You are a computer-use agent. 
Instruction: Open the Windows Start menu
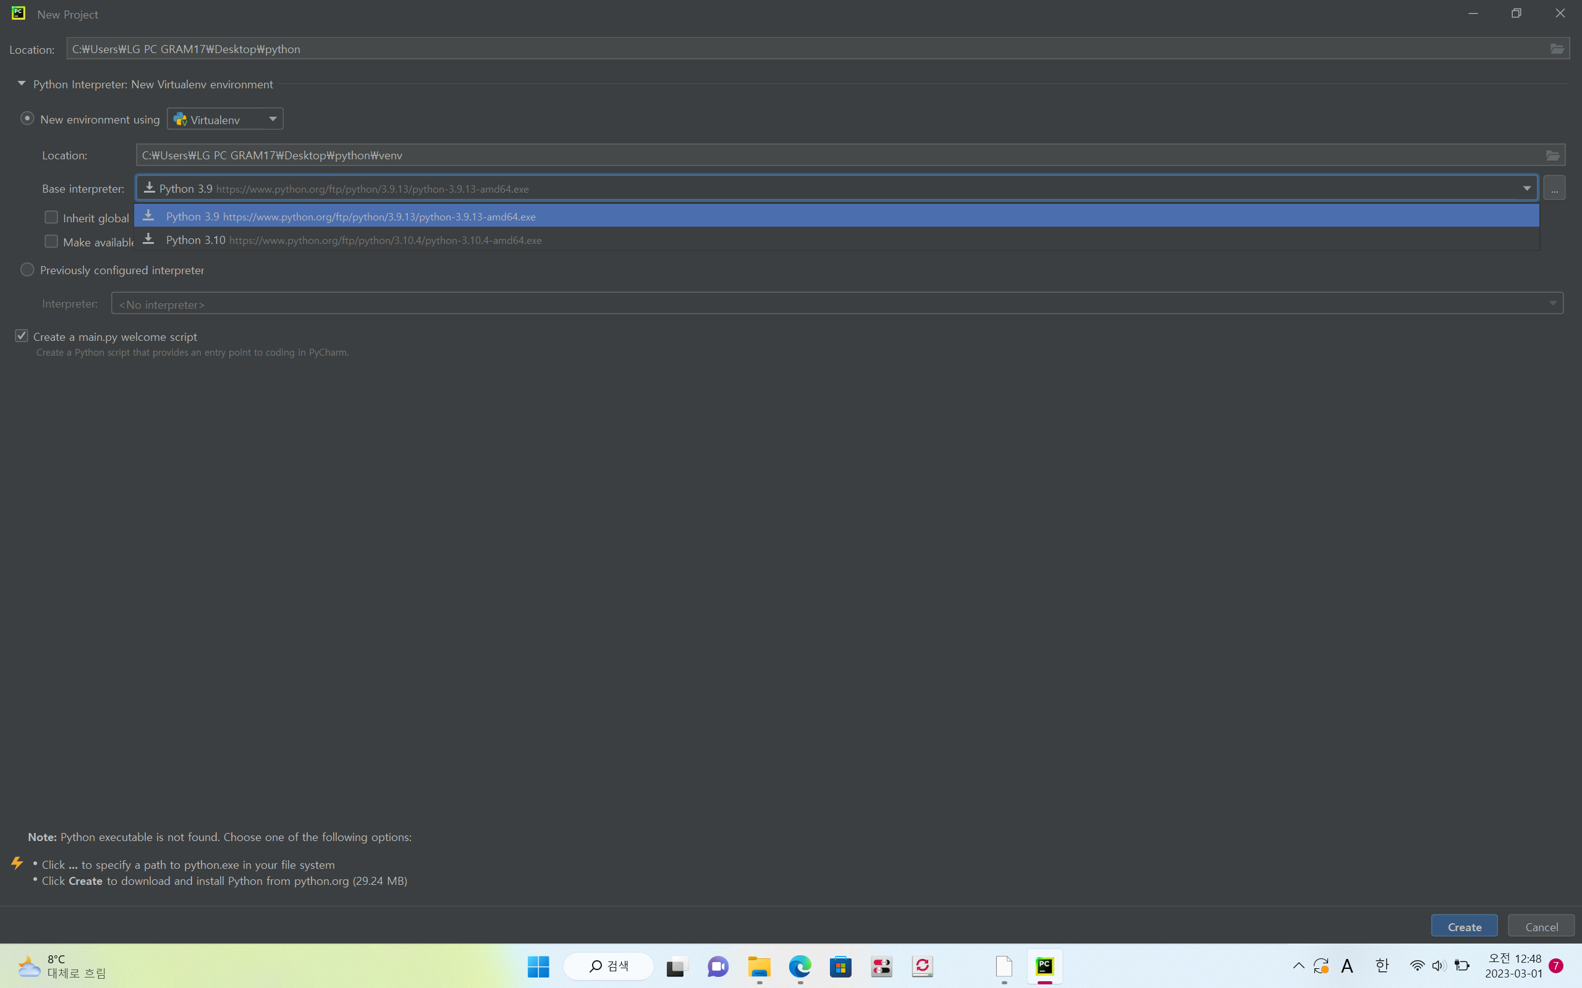point(538,966)
